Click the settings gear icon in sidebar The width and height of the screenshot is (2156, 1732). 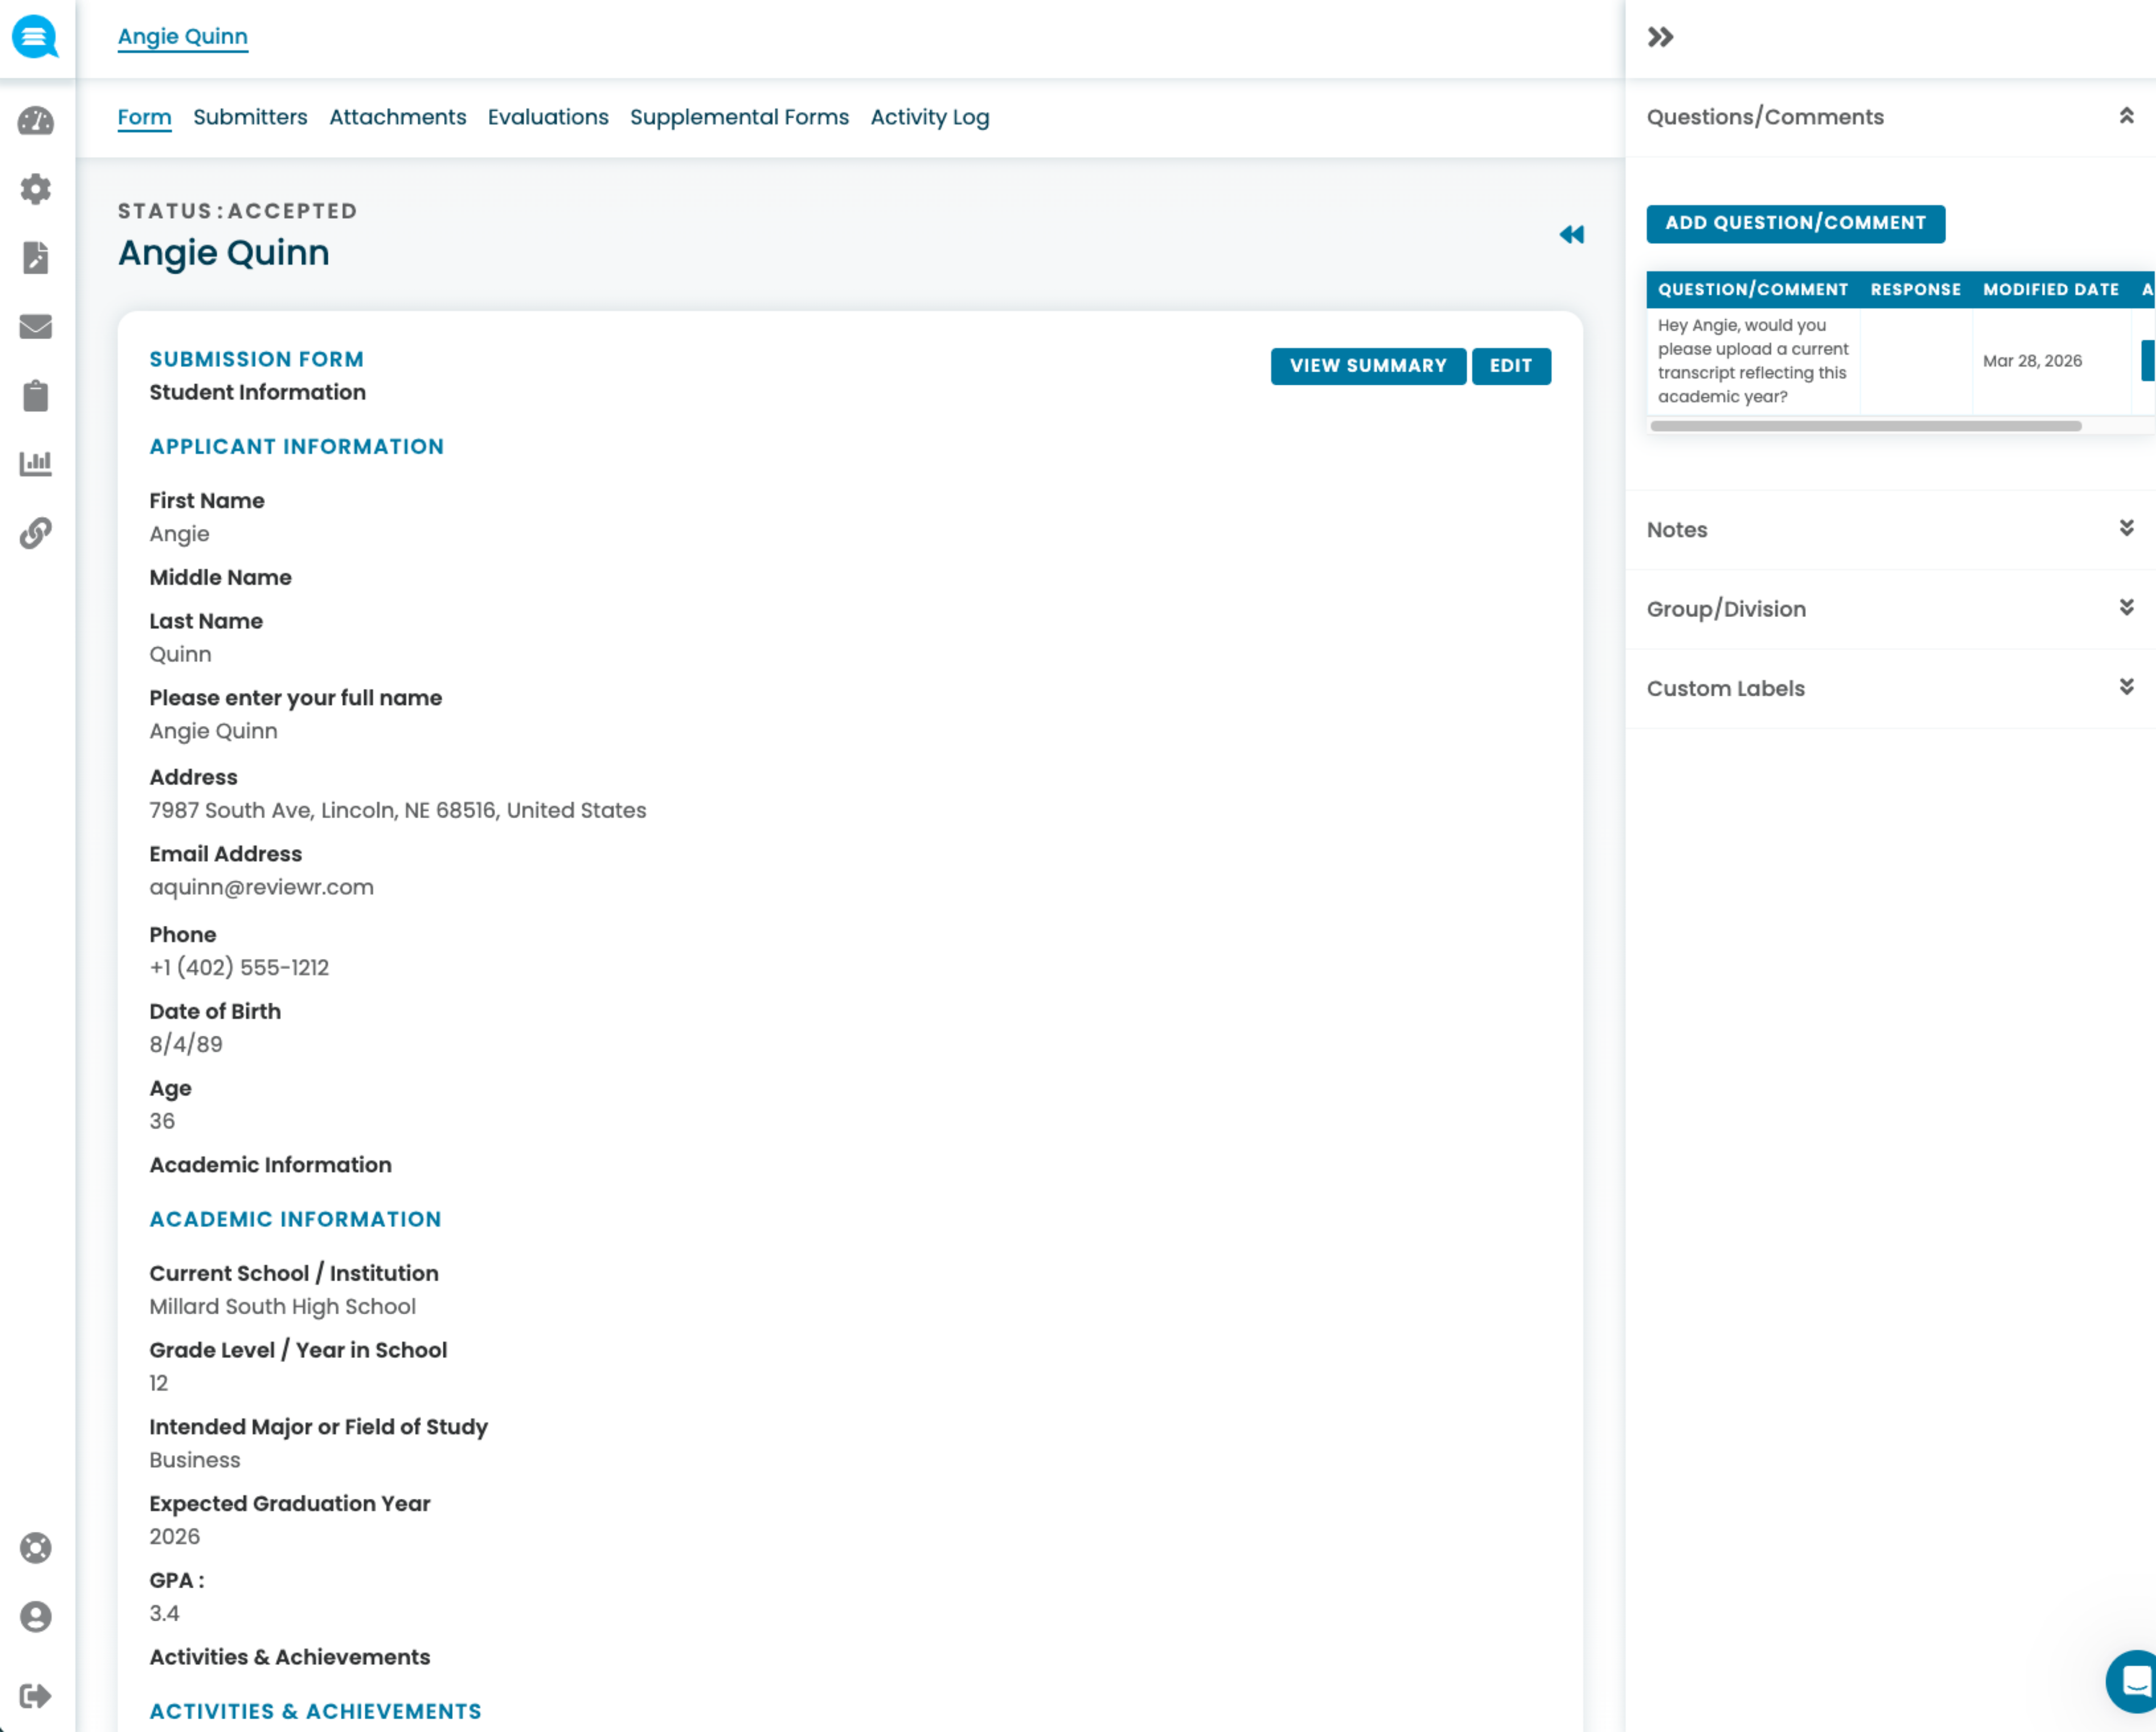pyautogui.click(x=36, y=189)
